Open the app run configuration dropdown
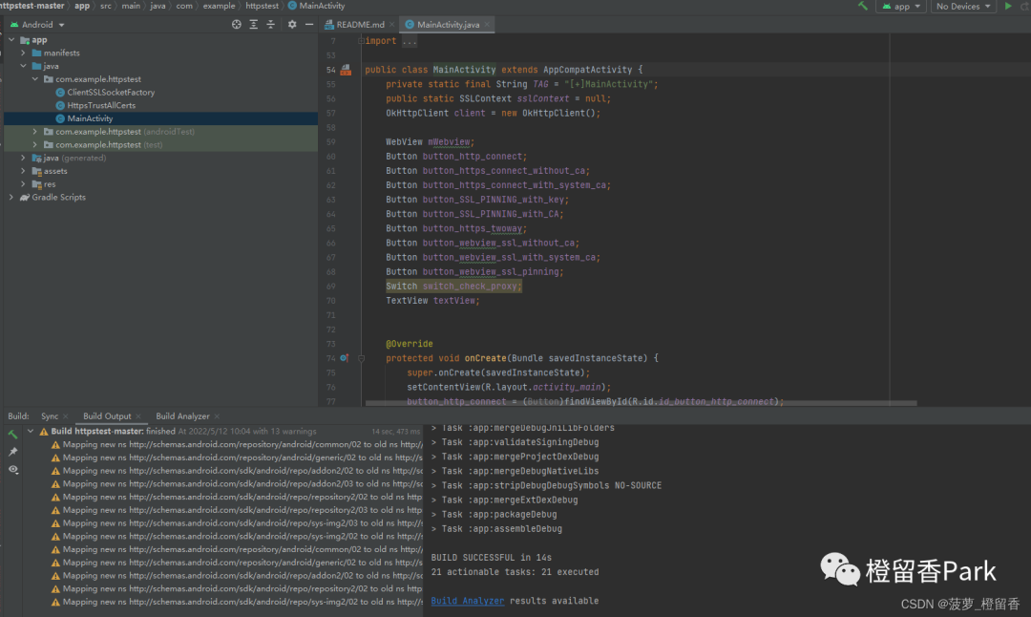This screenshot has width=1031, height=617. 903,7
